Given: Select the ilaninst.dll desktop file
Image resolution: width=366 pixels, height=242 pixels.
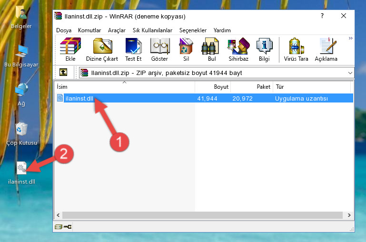Looking at the screenshot, I should (x=21, y=173).
